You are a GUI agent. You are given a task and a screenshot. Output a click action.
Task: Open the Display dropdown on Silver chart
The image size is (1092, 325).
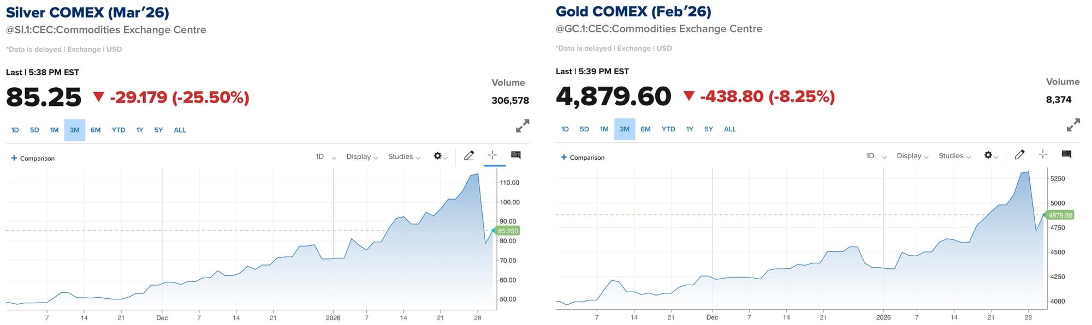click(x=362, y=157)
